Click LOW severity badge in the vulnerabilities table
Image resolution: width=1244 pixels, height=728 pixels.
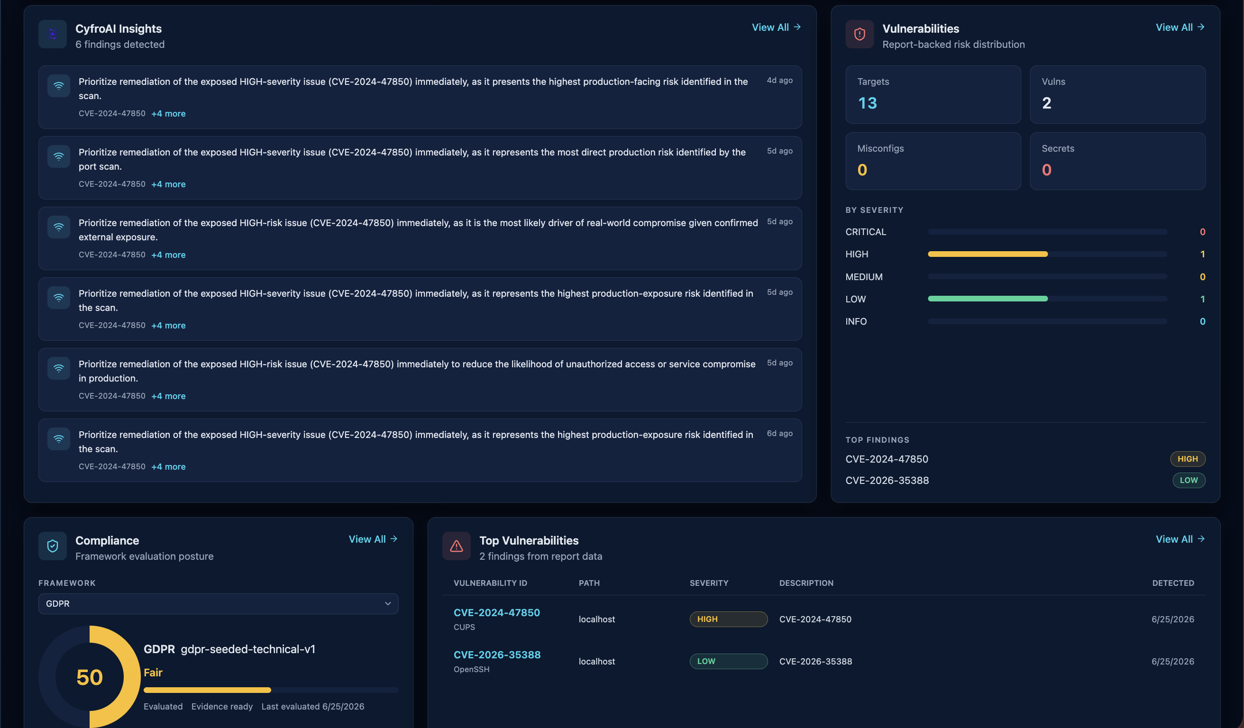click(x=729, y=661)
